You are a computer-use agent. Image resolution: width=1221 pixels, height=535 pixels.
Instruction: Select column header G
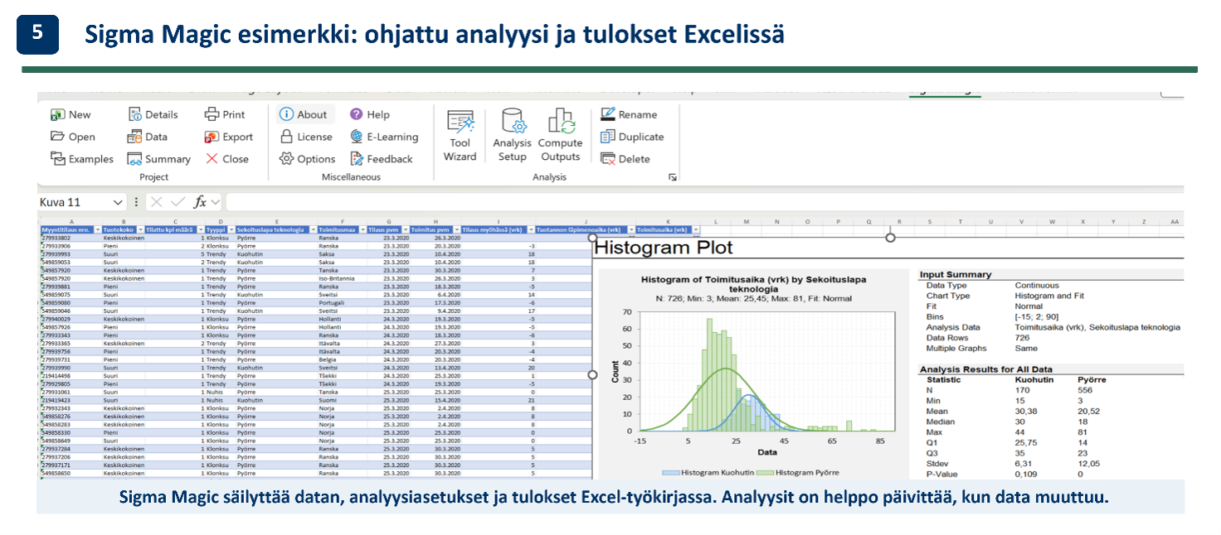tap(388, 222)
